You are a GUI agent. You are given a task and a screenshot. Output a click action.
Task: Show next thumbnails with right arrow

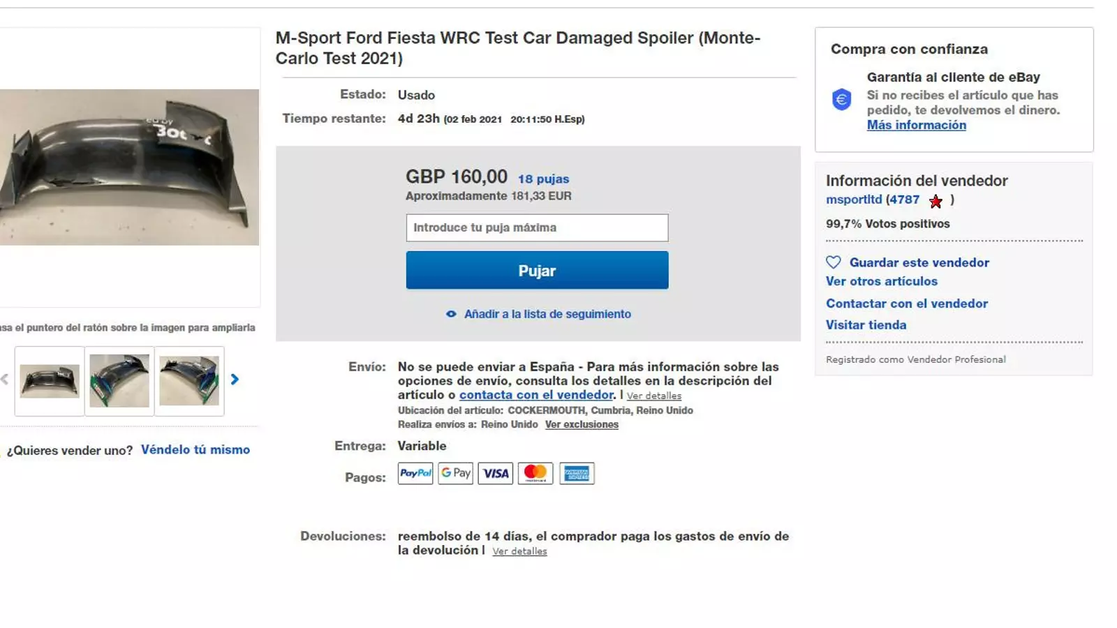coord(235,380)
